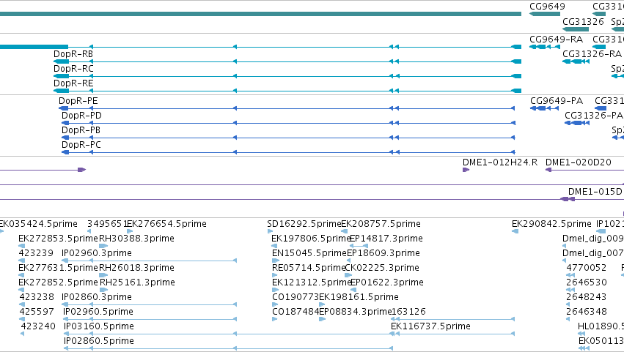This screenshot has height=352, width=624.
Task: Click the DopR-PB protein label
Action: pos(81,130)
